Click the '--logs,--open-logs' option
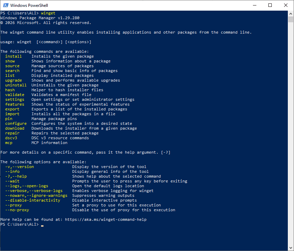This screenshot has width=294, height=251. (x=27, y=186)
